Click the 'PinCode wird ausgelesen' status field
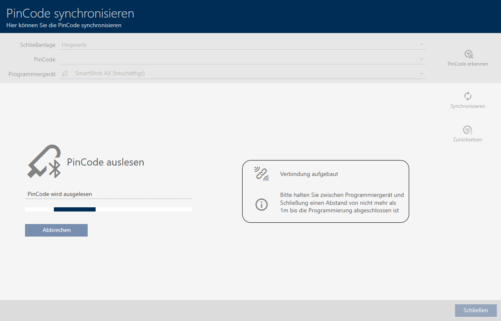This screenshot has width=501, height=321. point(108,194)
